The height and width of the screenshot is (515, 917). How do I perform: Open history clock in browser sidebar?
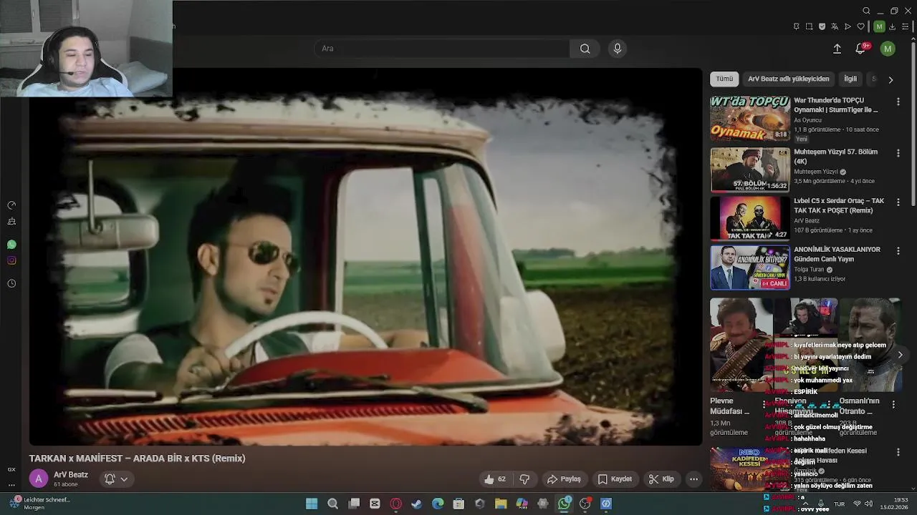point(11,283)
